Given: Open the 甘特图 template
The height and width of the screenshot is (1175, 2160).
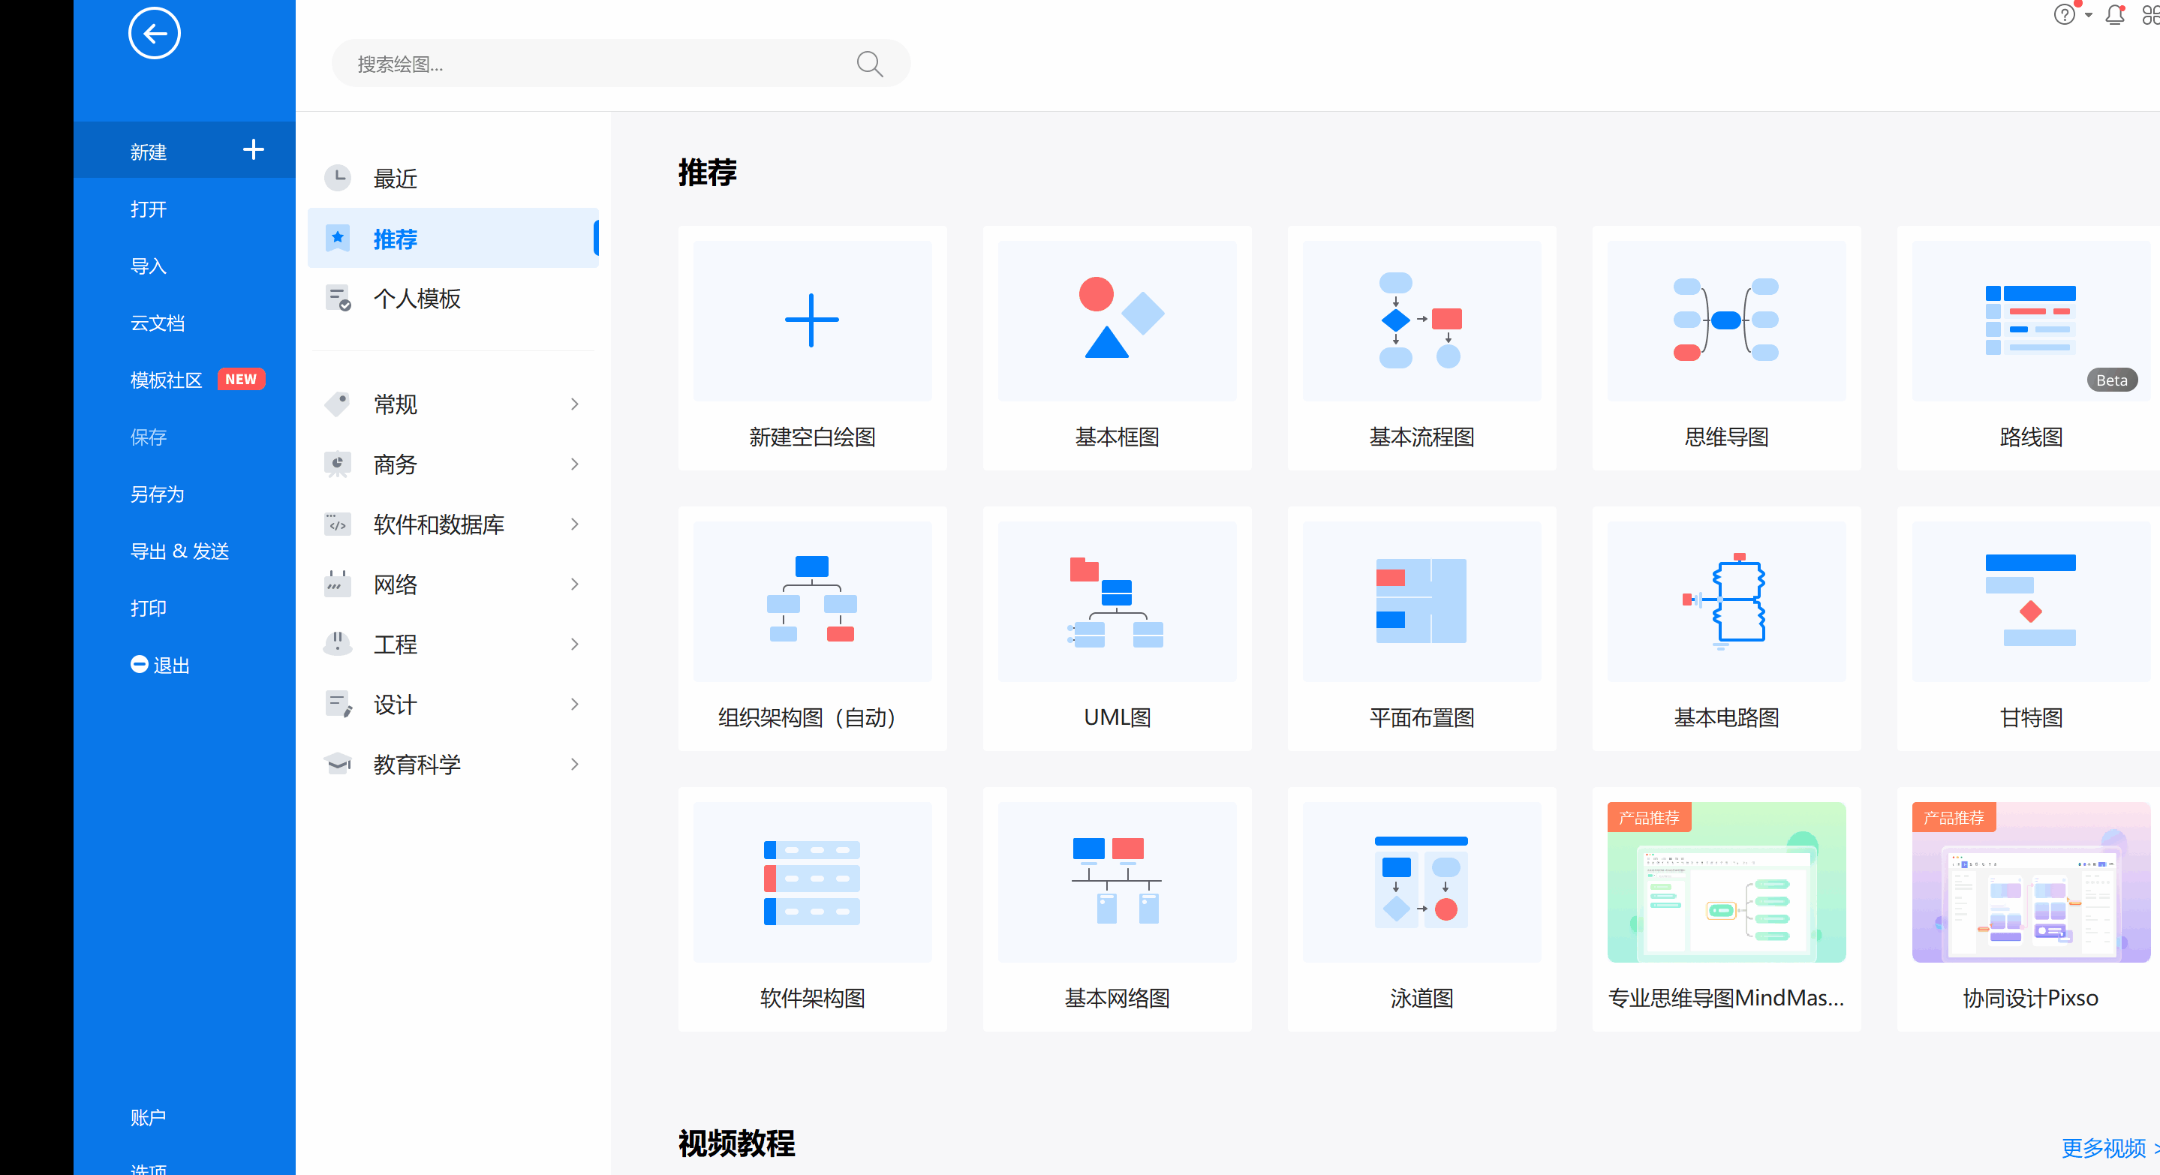Looking at the screenshot, I should [x=2029, y=629].
